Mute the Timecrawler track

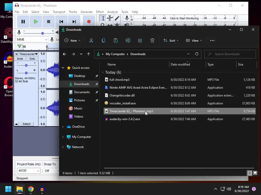(x=20, y=59)
